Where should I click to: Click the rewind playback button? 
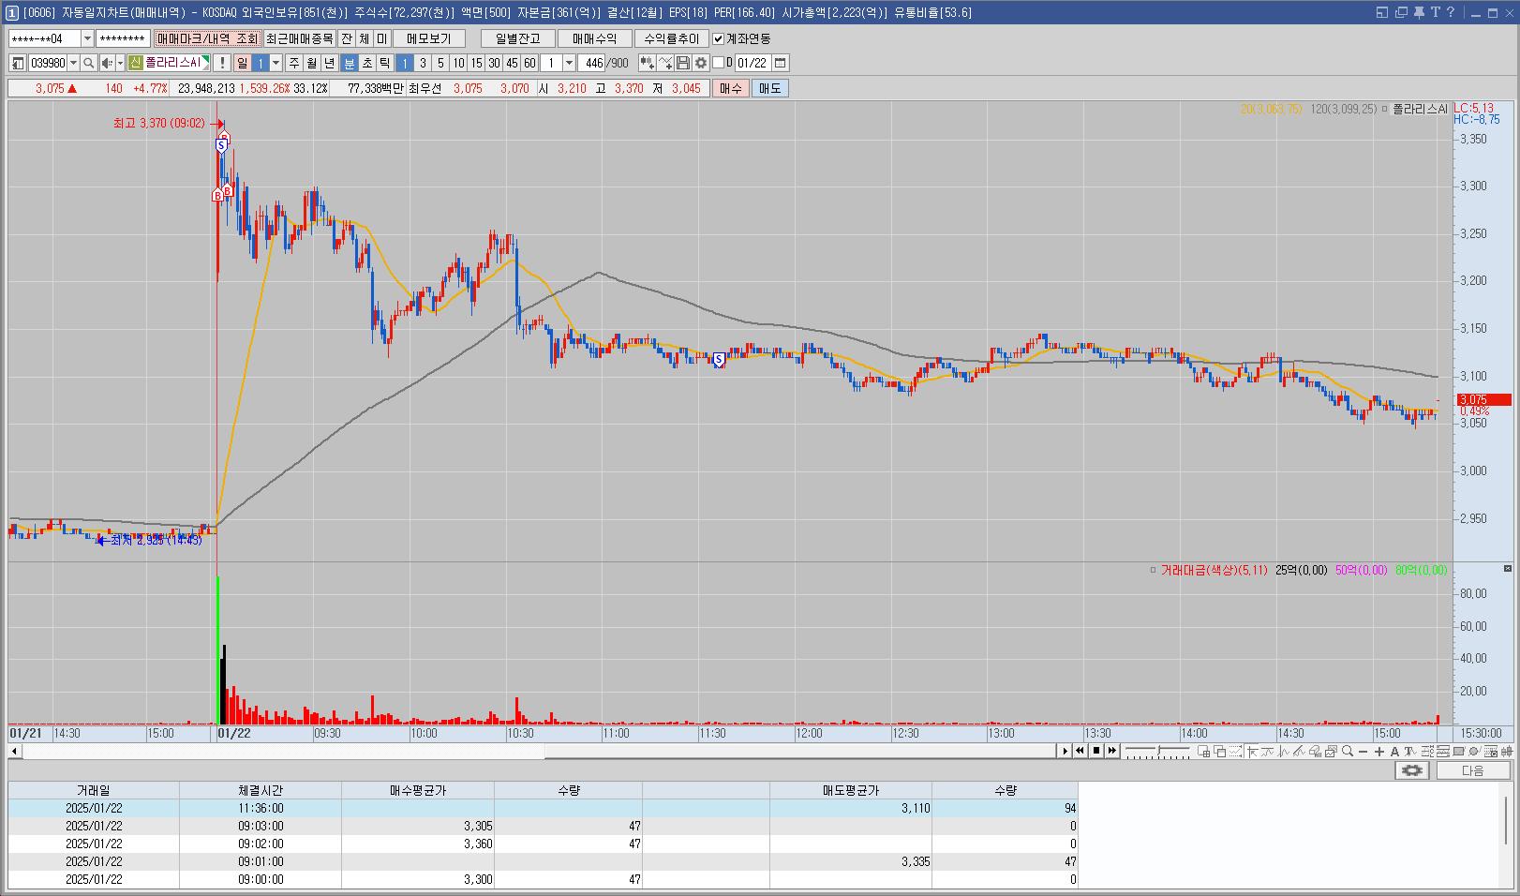[x=1080, y=751]
